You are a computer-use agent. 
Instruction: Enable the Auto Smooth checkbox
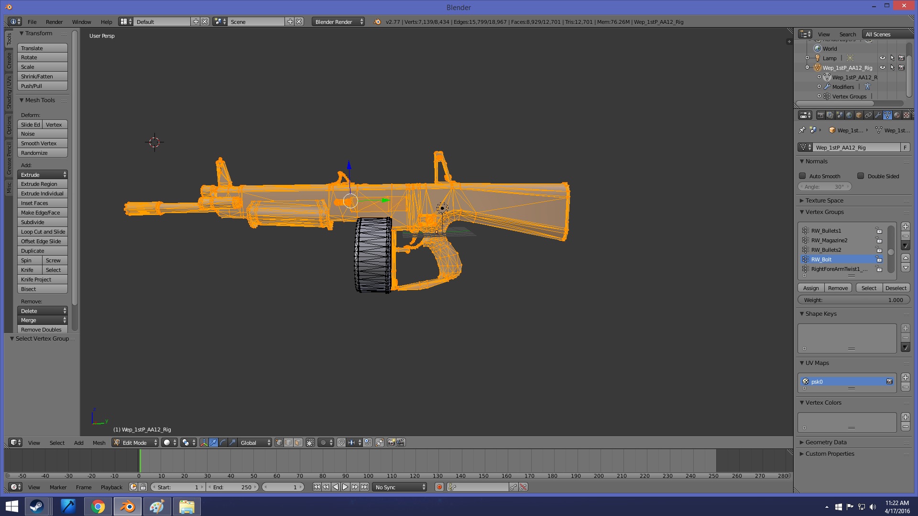coord(803,176)
